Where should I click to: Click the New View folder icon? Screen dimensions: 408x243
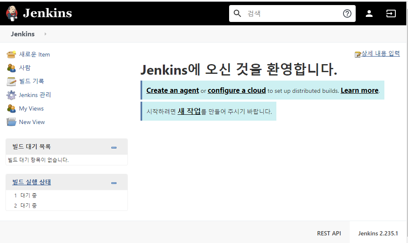pos(11,122)
